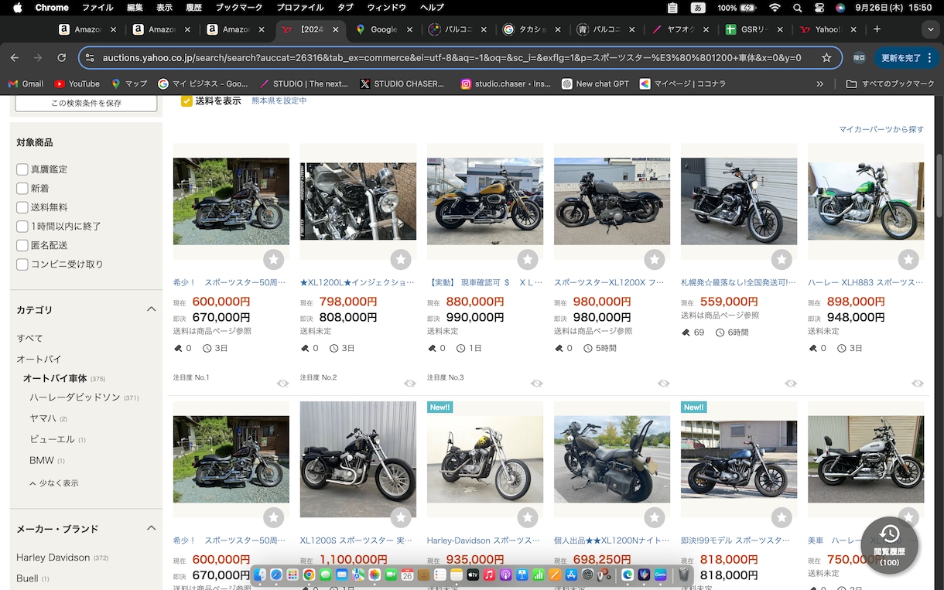Open YouTube bookmark

click(77, 84)
